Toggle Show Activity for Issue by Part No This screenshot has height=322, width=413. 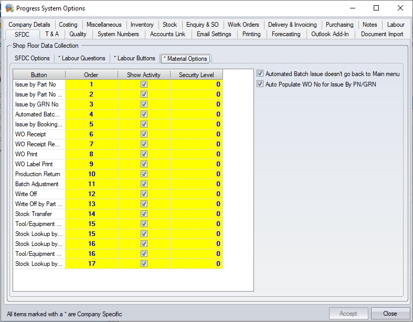click(x=144, y=84)
